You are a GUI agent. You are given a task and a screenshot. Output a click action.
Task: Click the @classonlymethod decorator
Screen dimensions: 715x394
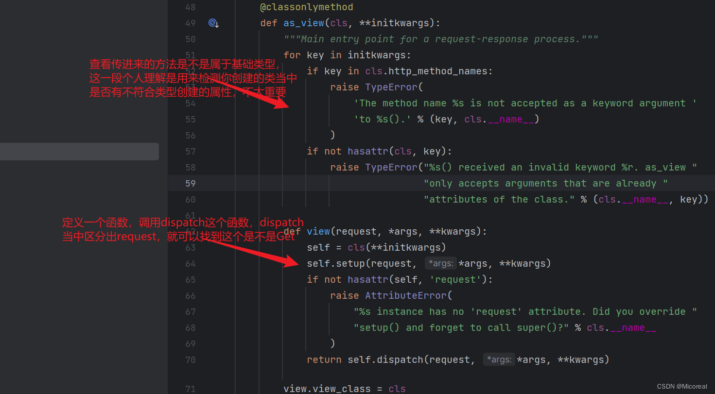click(x=307, y=7)
